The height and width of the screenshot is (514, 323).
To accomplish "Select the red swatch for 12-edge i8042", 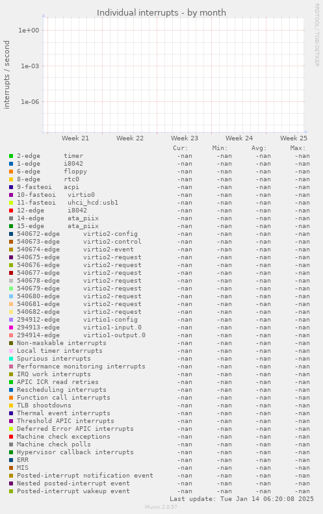I will click(x=11, y=211).
